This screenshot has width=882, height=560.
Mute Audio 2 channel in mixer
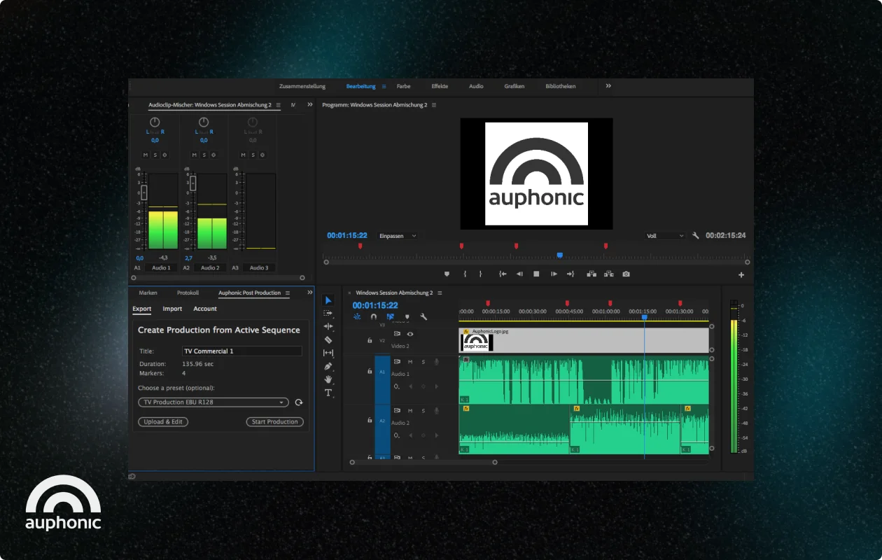195,155
